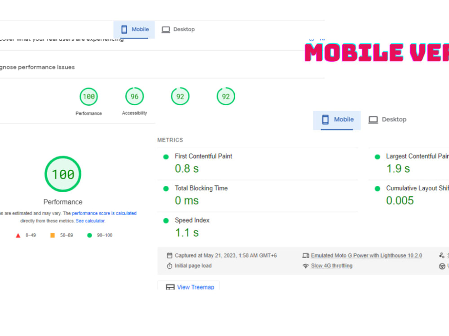Click the 0.8 s metric value

[187, 168]
